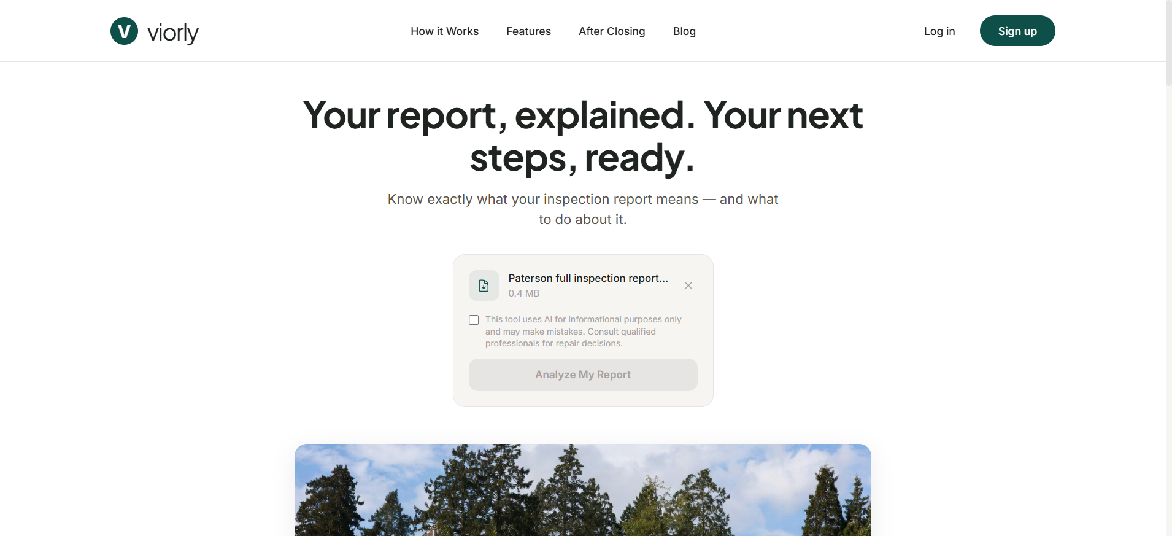Go to the Features menu item
Viewport: 1172px width, 536px height.
click(528, 31)
